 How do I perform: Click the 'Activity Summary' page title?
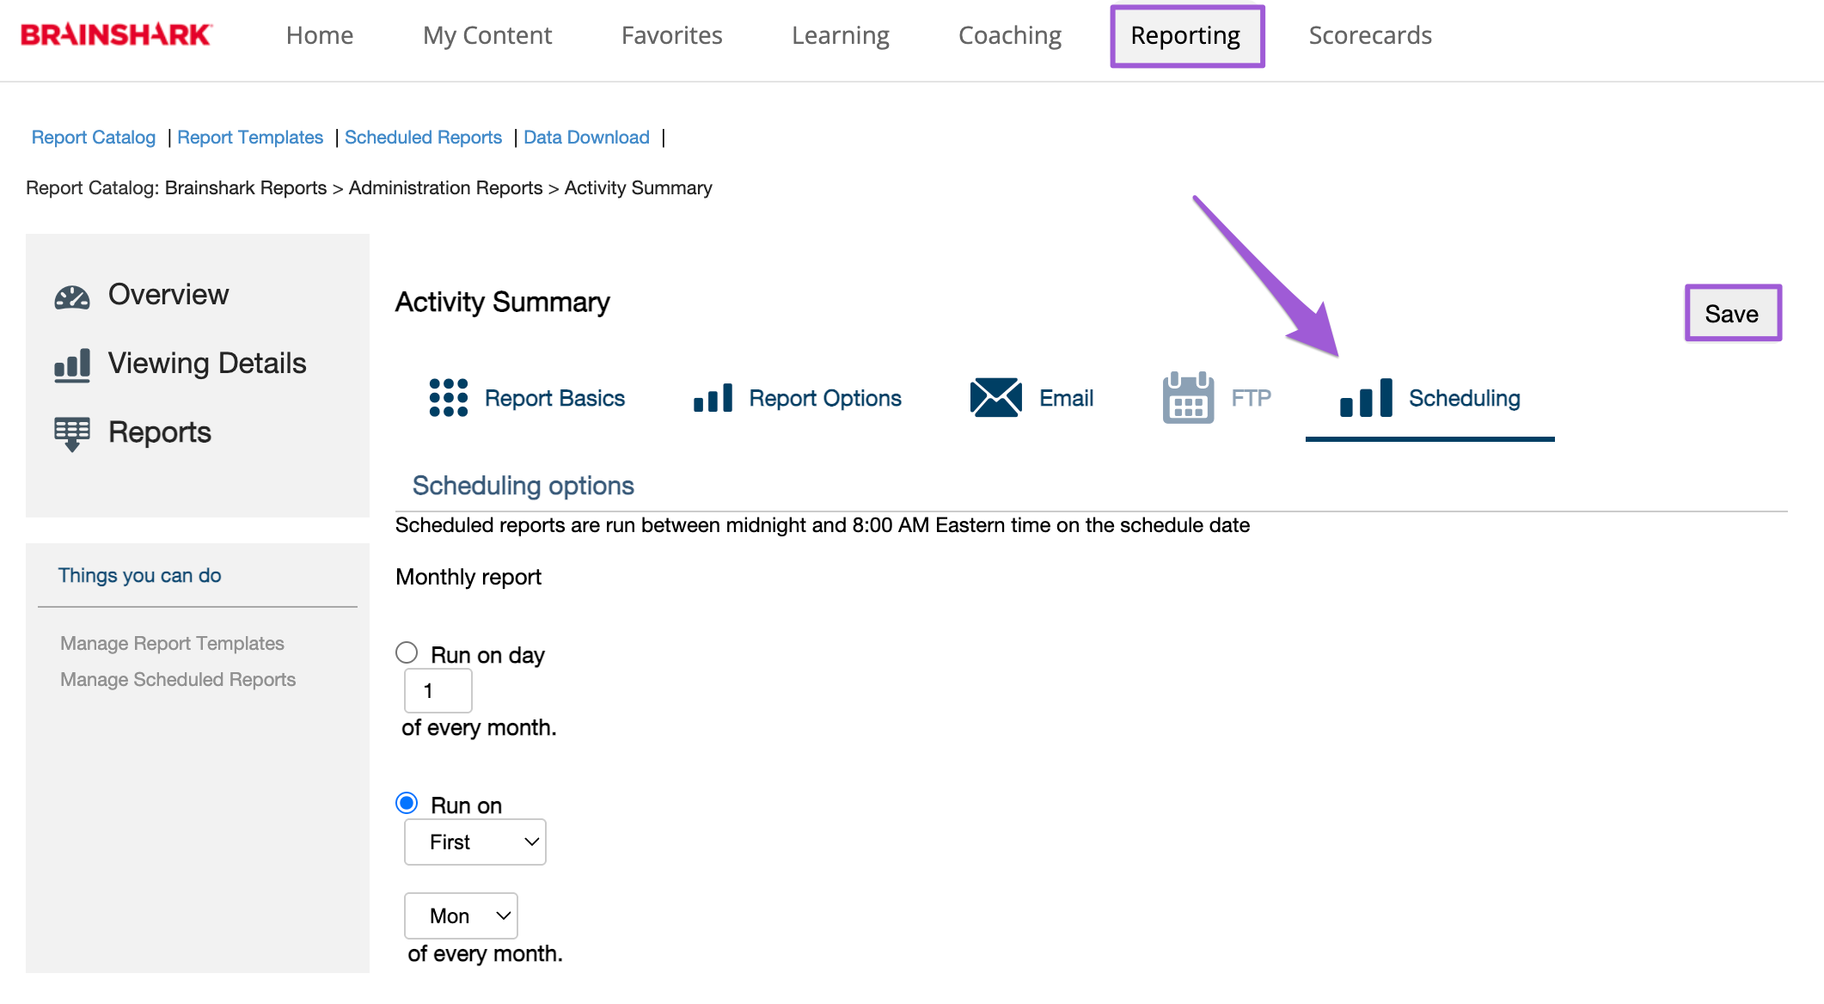click(503, 303)
